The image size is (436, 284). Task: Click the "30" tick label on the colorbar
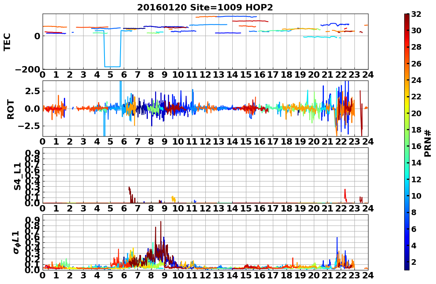416,30
